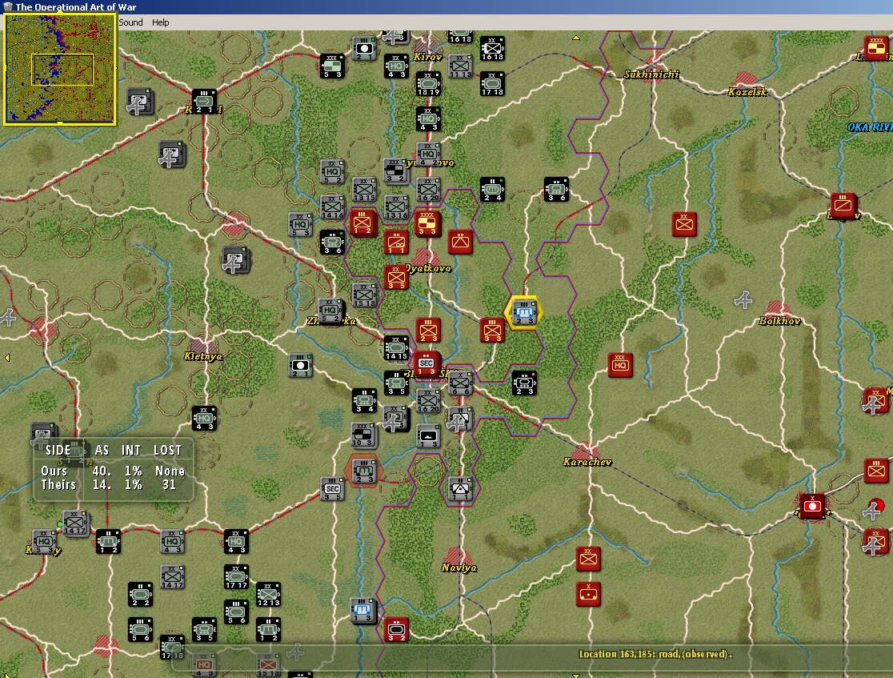
Task: Click the Kozelsk city label
Action: click(747, 92)
